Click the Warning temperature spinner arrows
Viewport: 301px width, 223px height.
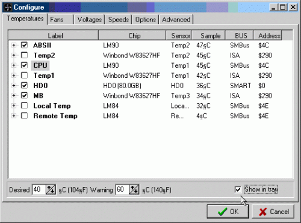pos(134,189)
